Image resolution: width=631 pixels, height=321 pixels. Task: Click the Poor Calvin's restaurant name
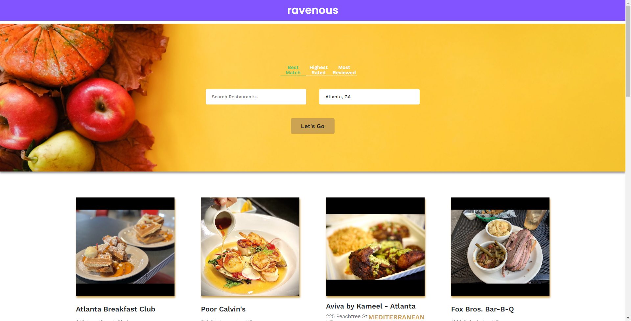click(x=223, y=309)
